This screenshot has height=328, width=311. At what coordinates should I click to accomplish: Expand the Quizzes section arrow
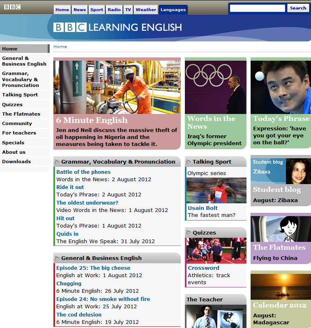pos(189,232)
